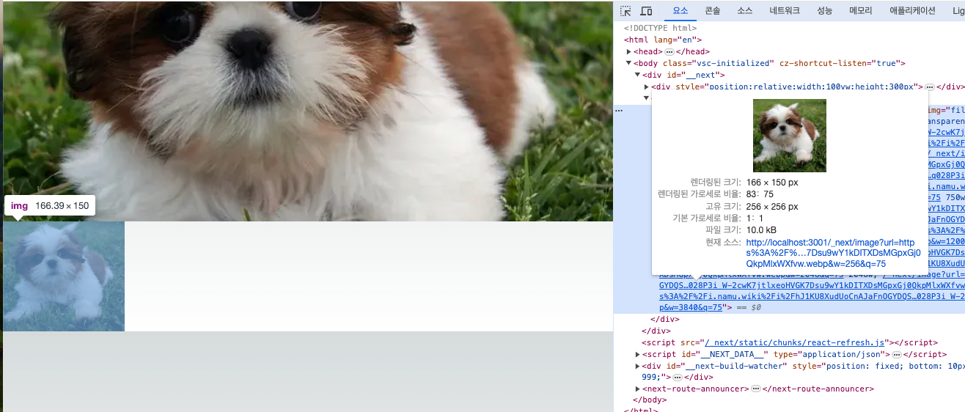Screen dimensions: 965x412
Task: Expand the next-route-announcer ellipsis
Action: (756, 389)
